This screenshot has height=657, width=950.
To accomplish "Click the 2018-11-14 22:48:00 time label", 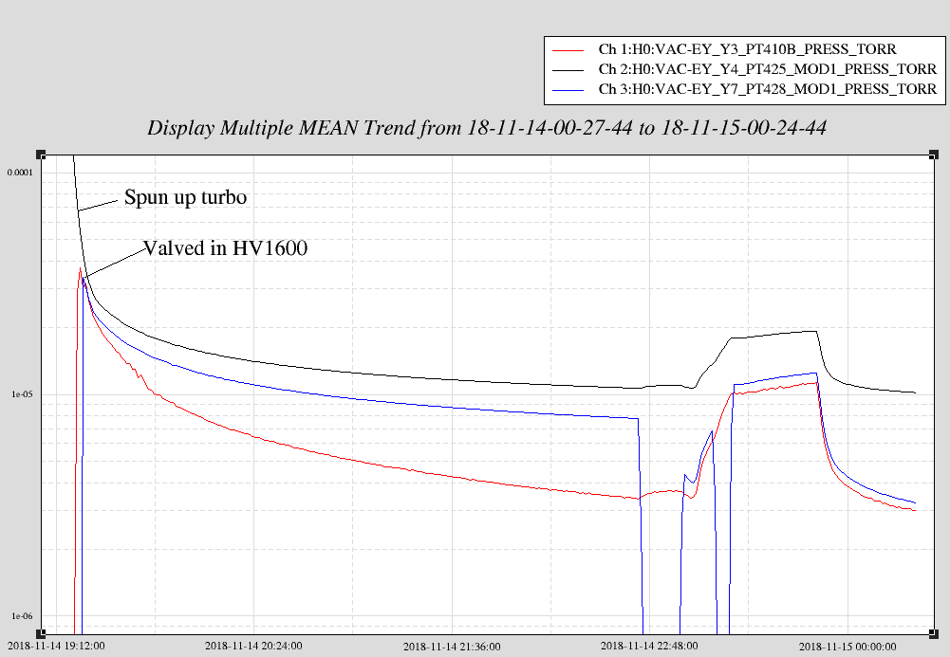I will point(649,647).
